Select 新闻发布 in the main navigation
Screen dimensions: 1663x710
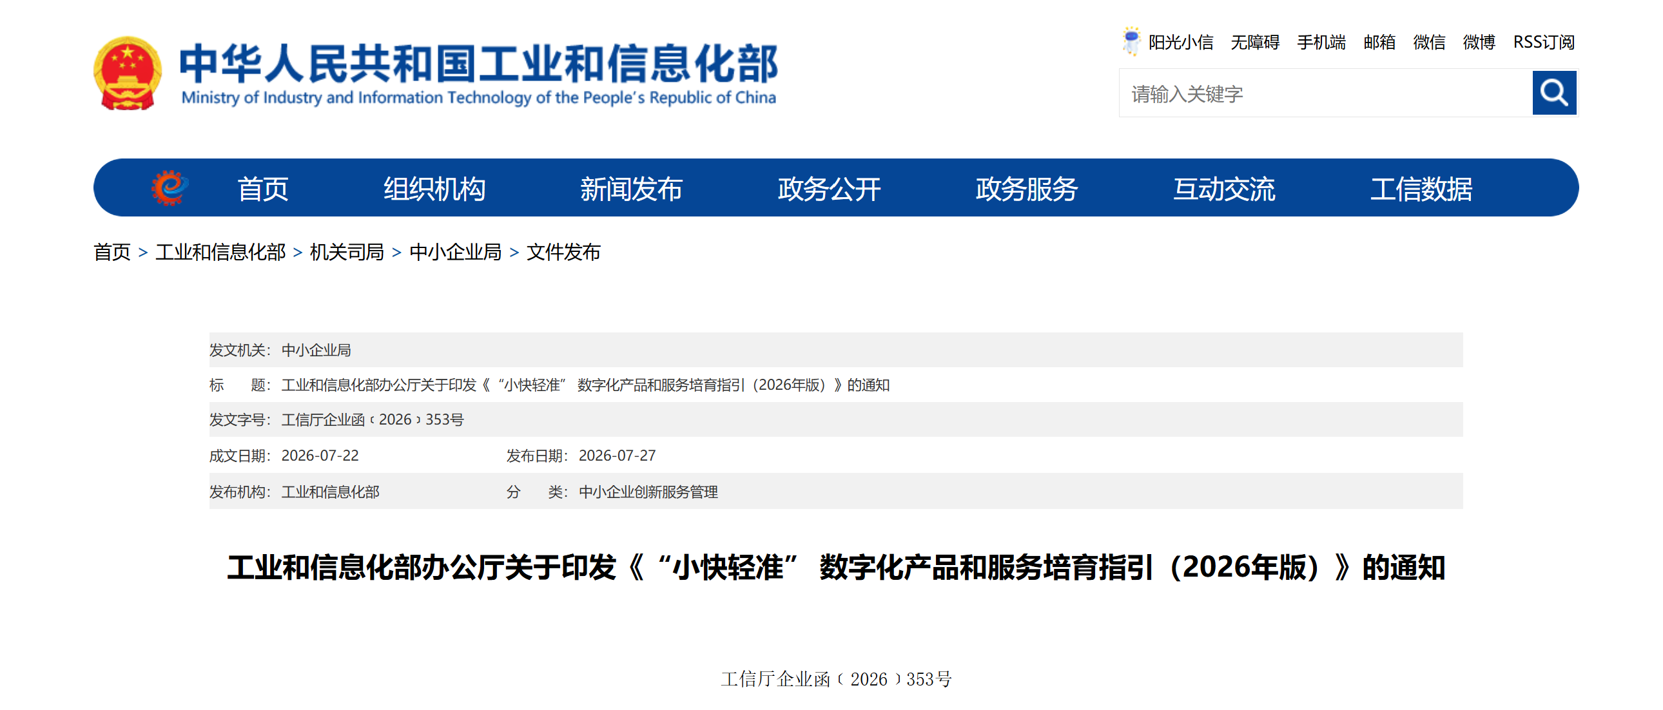point(632,189)
